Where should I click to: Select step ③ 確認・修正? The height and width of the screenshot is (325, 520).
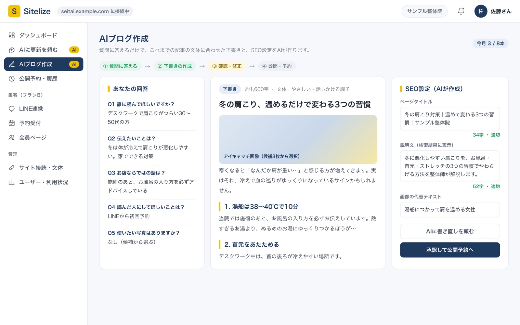(x=227, y=66)
